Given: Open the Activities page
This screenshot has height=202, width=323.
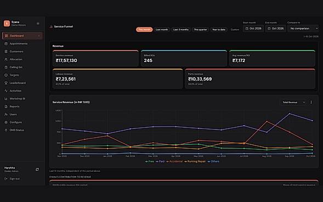Looking at the screenshot, I should (22, 91).
